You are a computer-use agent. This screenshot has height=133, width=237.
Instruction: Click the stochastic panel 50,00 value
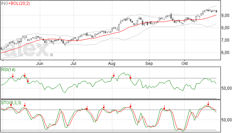(226, 120)
